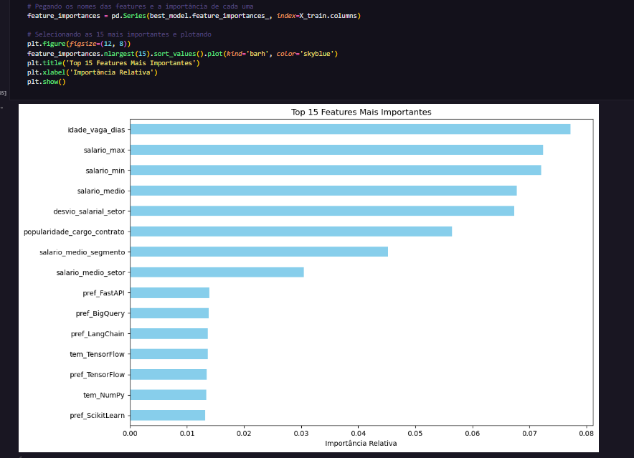634x458 pixels.
Task: Click the 'Selecionando as 15' comment line
Action: [119, 34]
